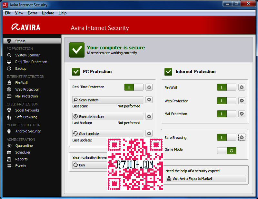Image resolution: width=258 pixels, height=199 pixels.
Task: Click the Events list icon
Action: click(9, 166)
